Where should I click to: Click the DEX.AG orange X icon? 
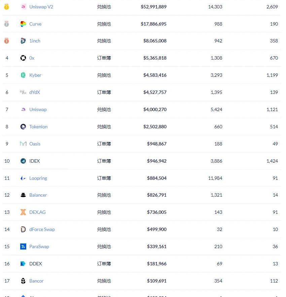23,212
